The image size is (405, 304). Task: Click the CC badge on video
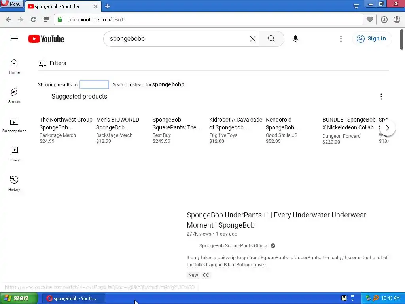click(206, 275)
